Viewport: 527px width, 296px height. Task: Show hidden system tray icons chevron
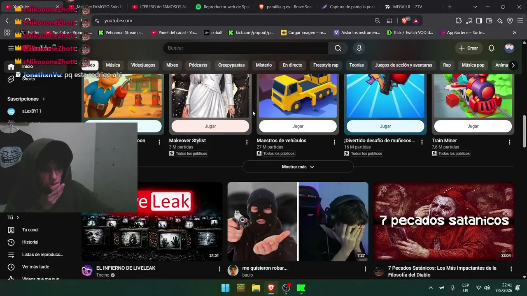pos(431,288)
